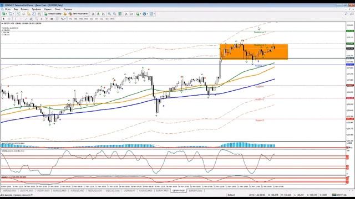Open the Indicators list icon
The height and width of the screenshot is (199, 355).
[x=138, y=14]
